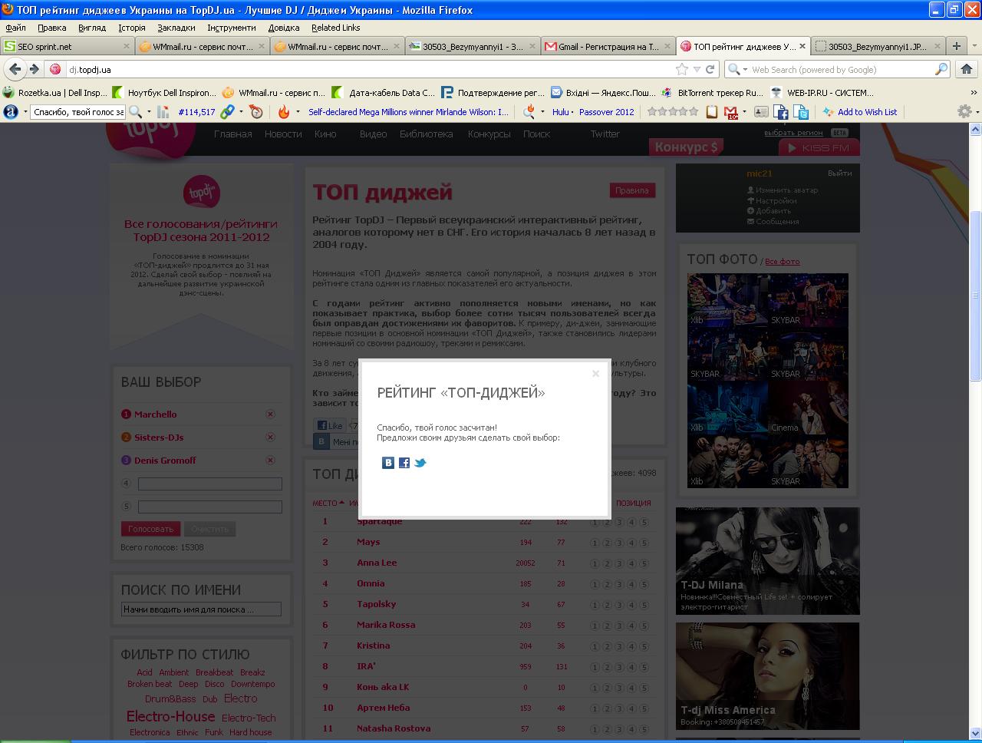The image size is (982, 743).
Task: Reload the current page
Action: coord(710,69)
